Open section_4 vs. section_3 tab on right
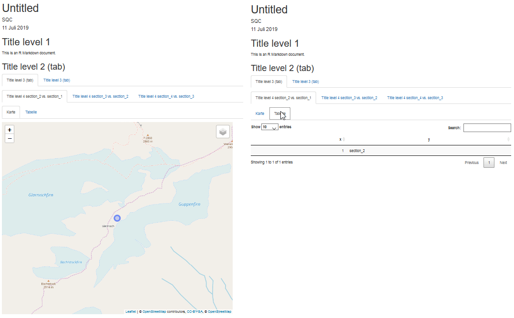 415,98
